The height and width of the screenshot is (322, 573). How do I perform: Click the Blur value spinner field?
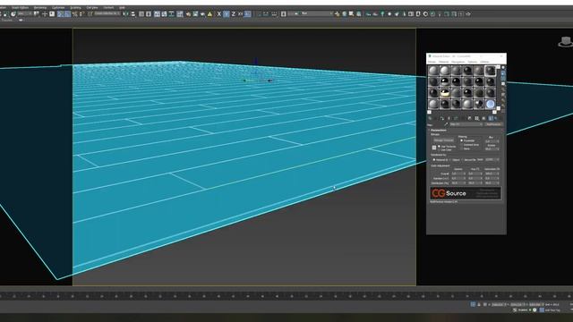point(492,141)
